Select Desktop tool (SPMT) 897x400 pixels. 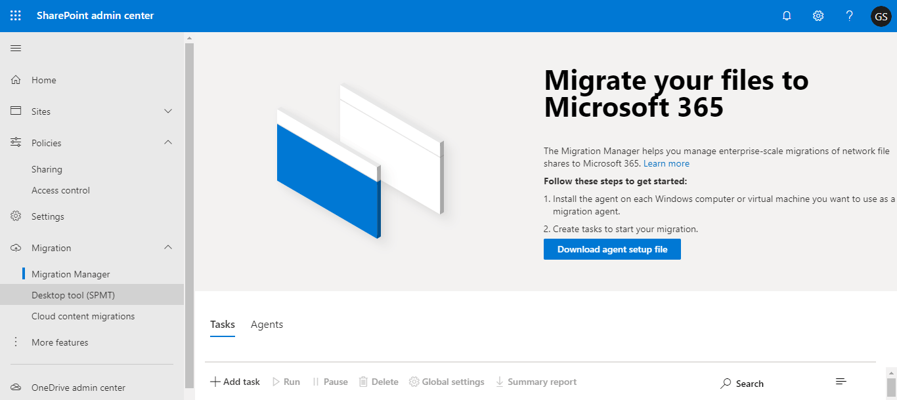[x=92, y=295]
